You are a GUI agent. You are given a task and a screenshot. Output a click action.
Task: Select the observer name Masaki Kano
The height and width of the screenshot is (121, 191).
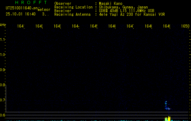pos(111,4)
